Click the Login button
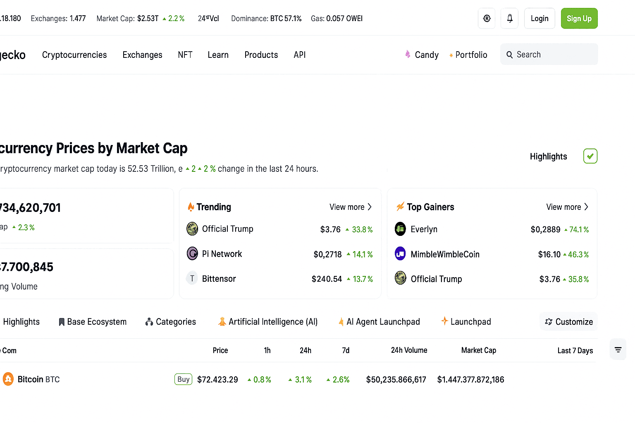The image size is (635, 423). [x=540, y=18]
